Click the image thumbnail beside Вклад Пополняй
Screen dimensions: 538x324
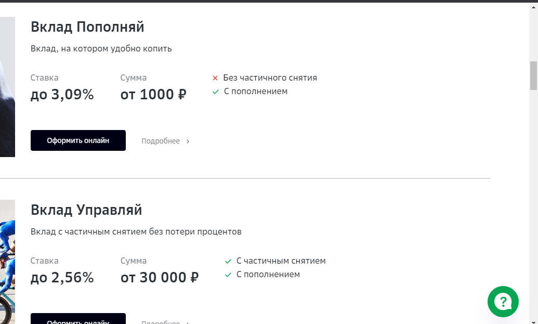coord(8,87)
